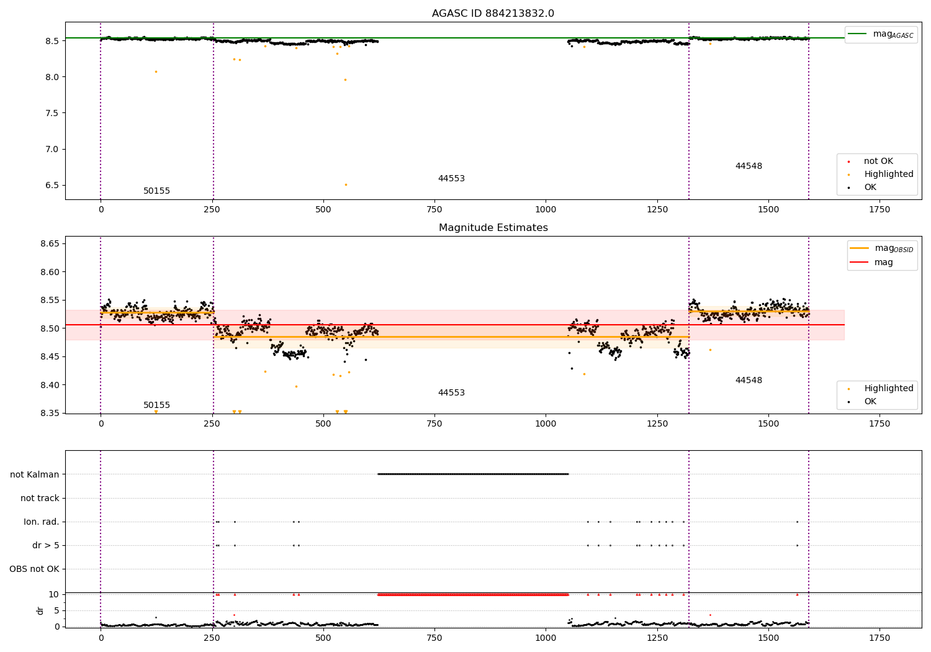
Task: Click y-axis tick 8.60 in middle panel
Action: (x=50, y=272)
